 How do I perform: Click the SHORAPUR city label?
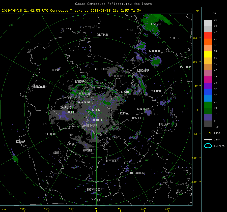155,51
